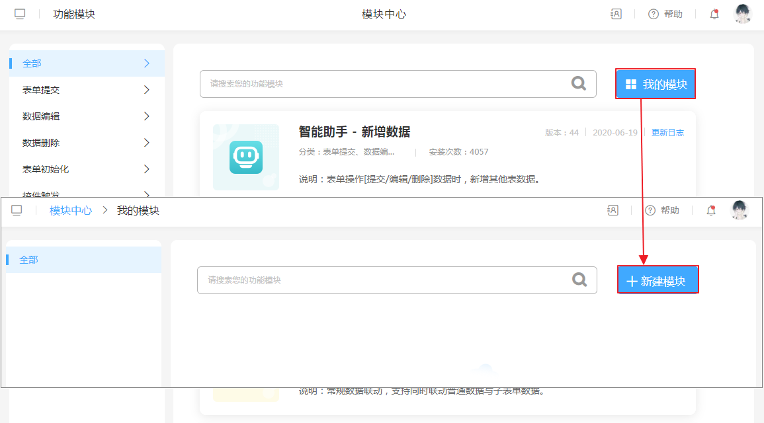Focus search field beside 新建模块 button
This screenshot has height=423, width=764.
tap(384, 280)
